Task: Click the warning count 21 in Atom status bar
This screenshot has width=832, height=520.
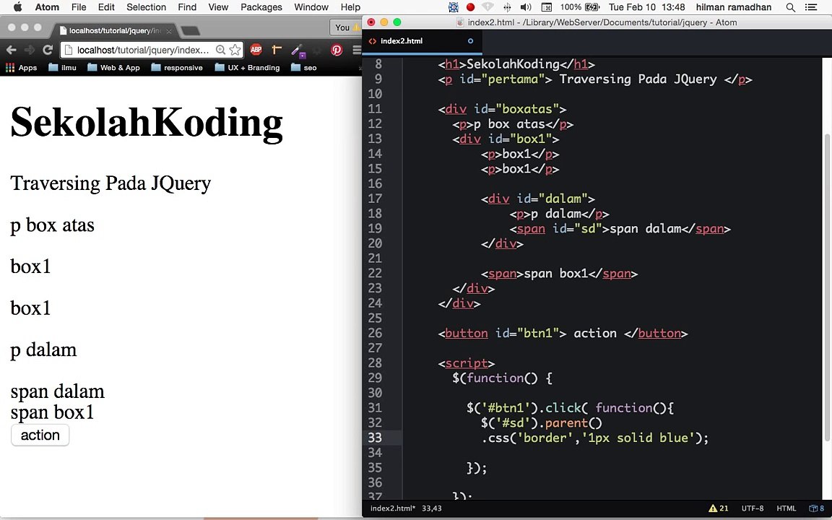Action: click(x=719, y=508)
